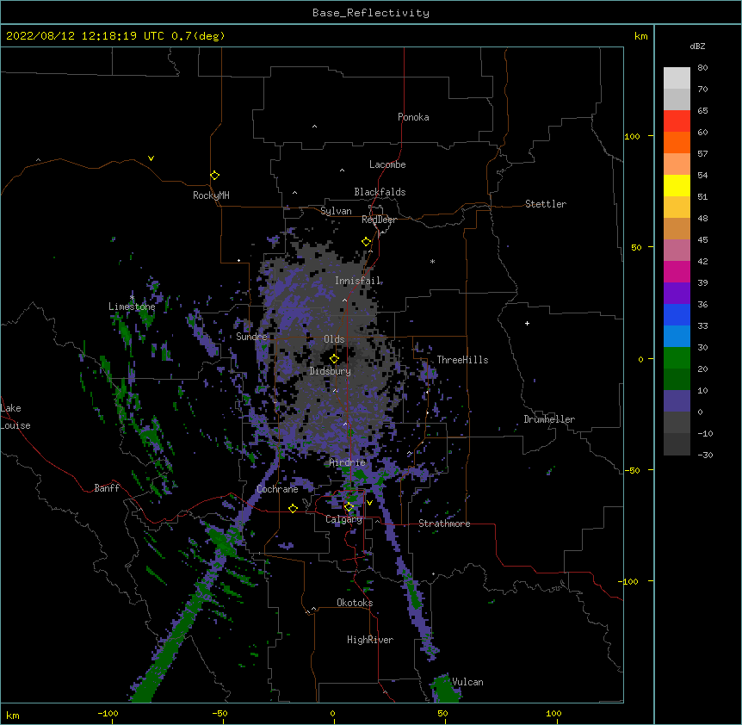
Task: Click the -100 value on bottom axis
Action: click(x=108, y=713)
